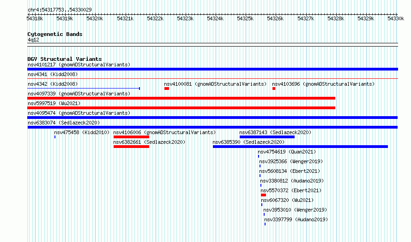This screenshot has height=242, width=411.
Task: Click the DGV Structural Variants track title
Action: pos(65,59)
